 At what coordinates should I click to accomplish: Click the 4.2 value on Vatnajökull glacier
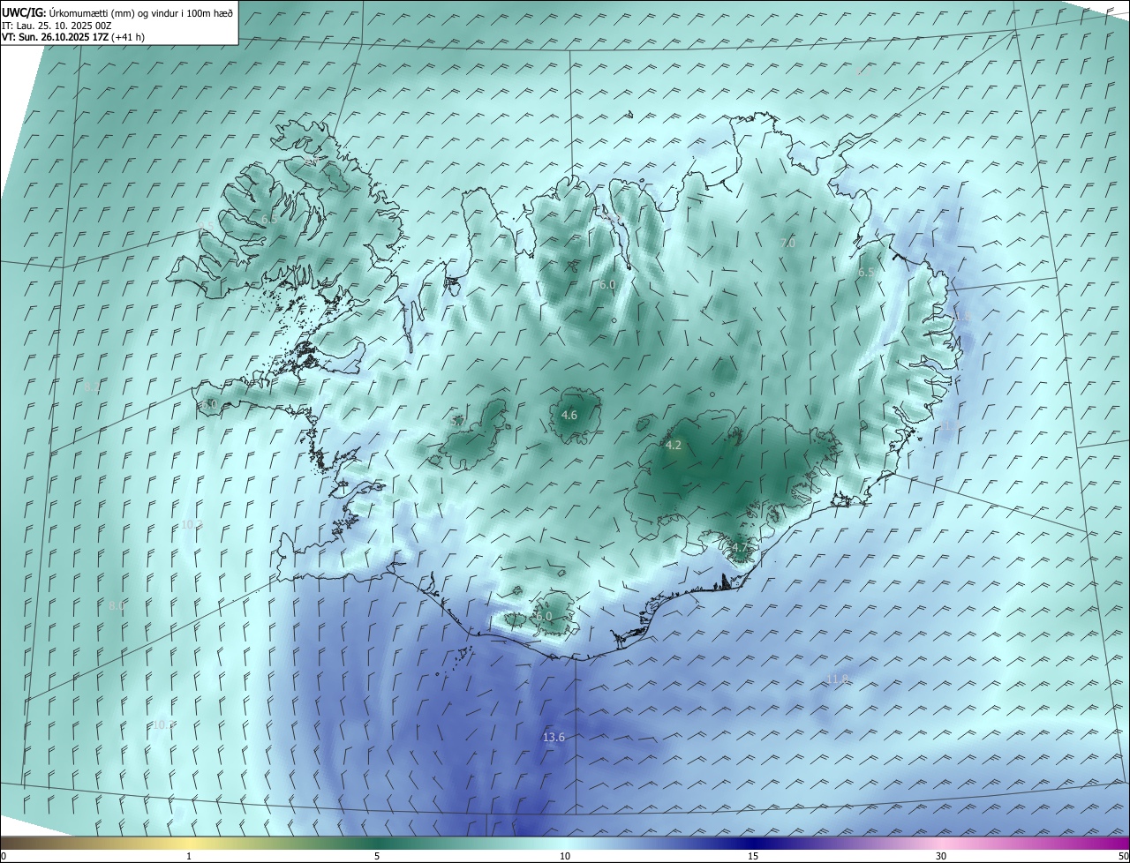click(x=674, y=446)
